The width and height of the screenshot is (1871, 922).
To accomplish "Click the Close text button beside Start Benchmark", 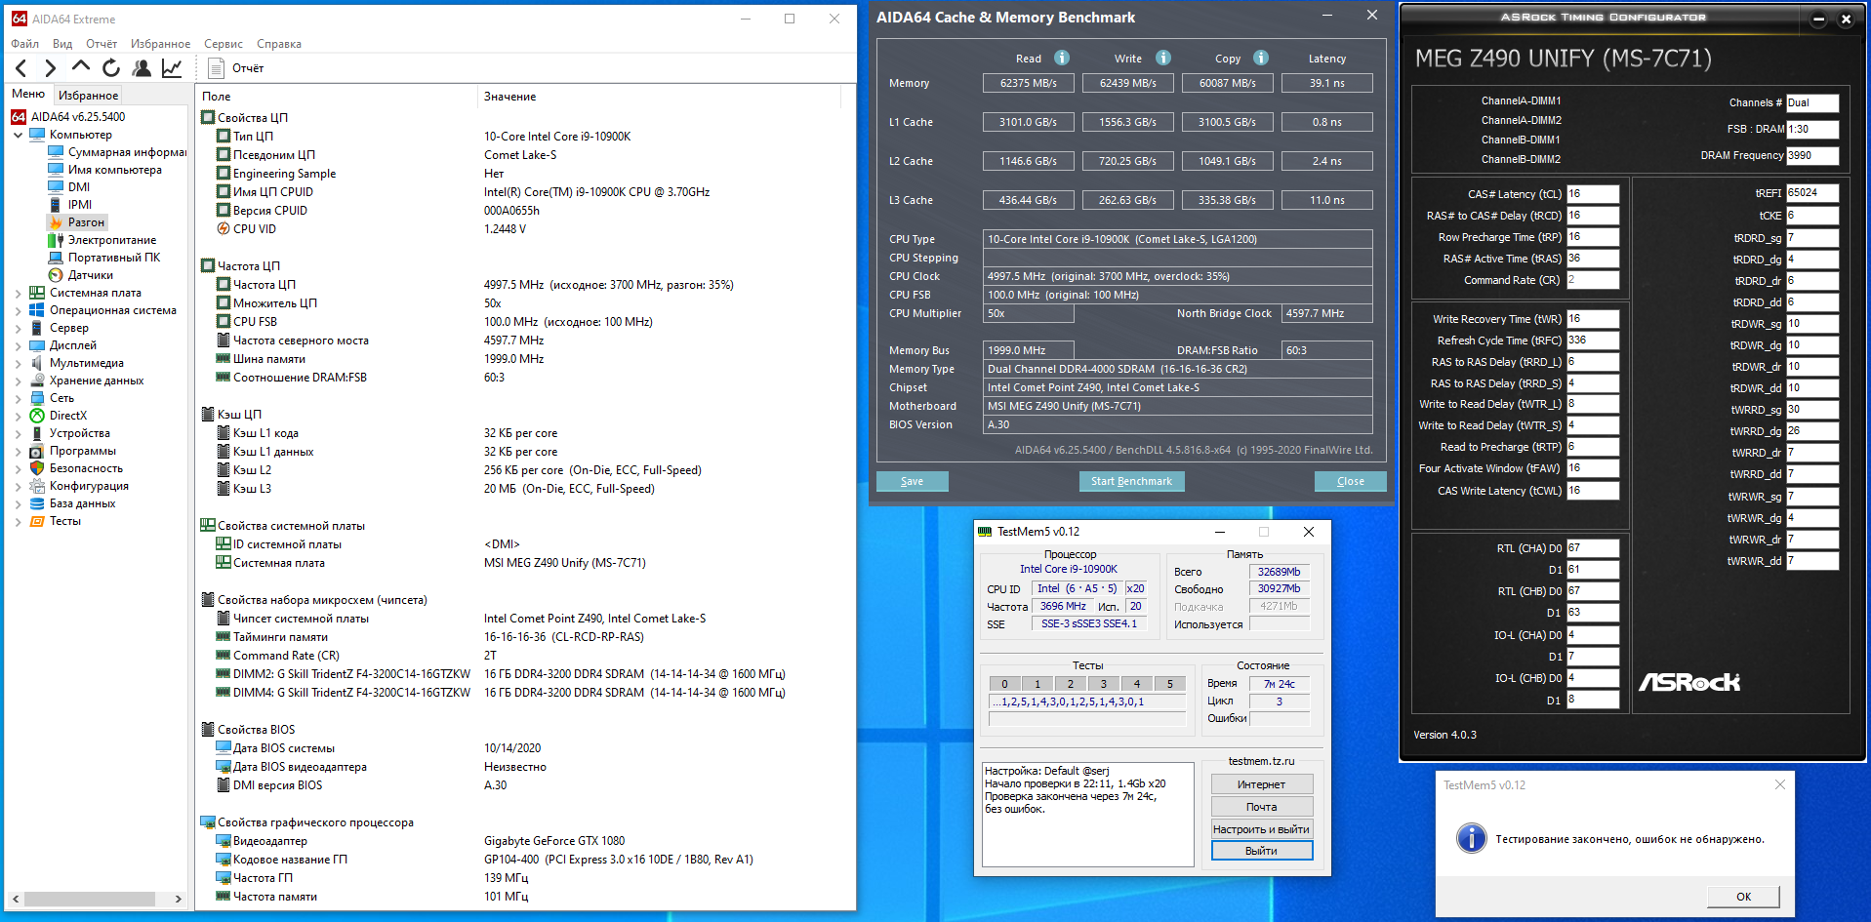I will 1350,481.
